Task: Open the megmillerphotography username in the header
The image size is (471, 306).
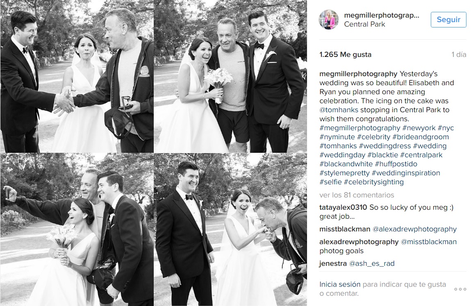Action: (x=382, y=15)
